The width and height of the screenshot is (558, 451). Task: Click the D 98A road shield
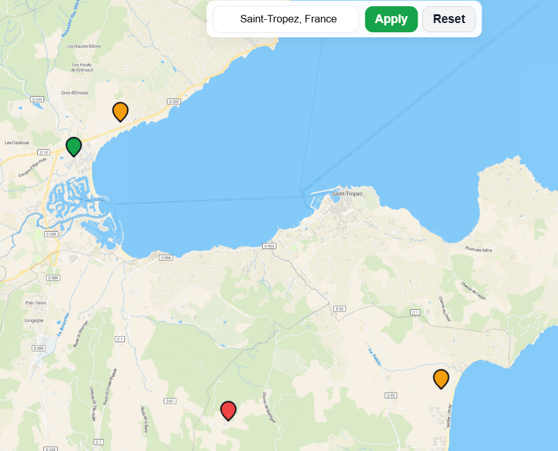point(268,247)
